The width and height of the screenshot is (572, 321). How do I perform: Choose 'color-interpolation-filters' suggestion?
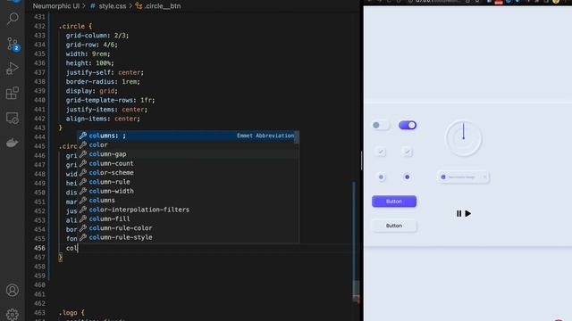[x=188, y=210]
